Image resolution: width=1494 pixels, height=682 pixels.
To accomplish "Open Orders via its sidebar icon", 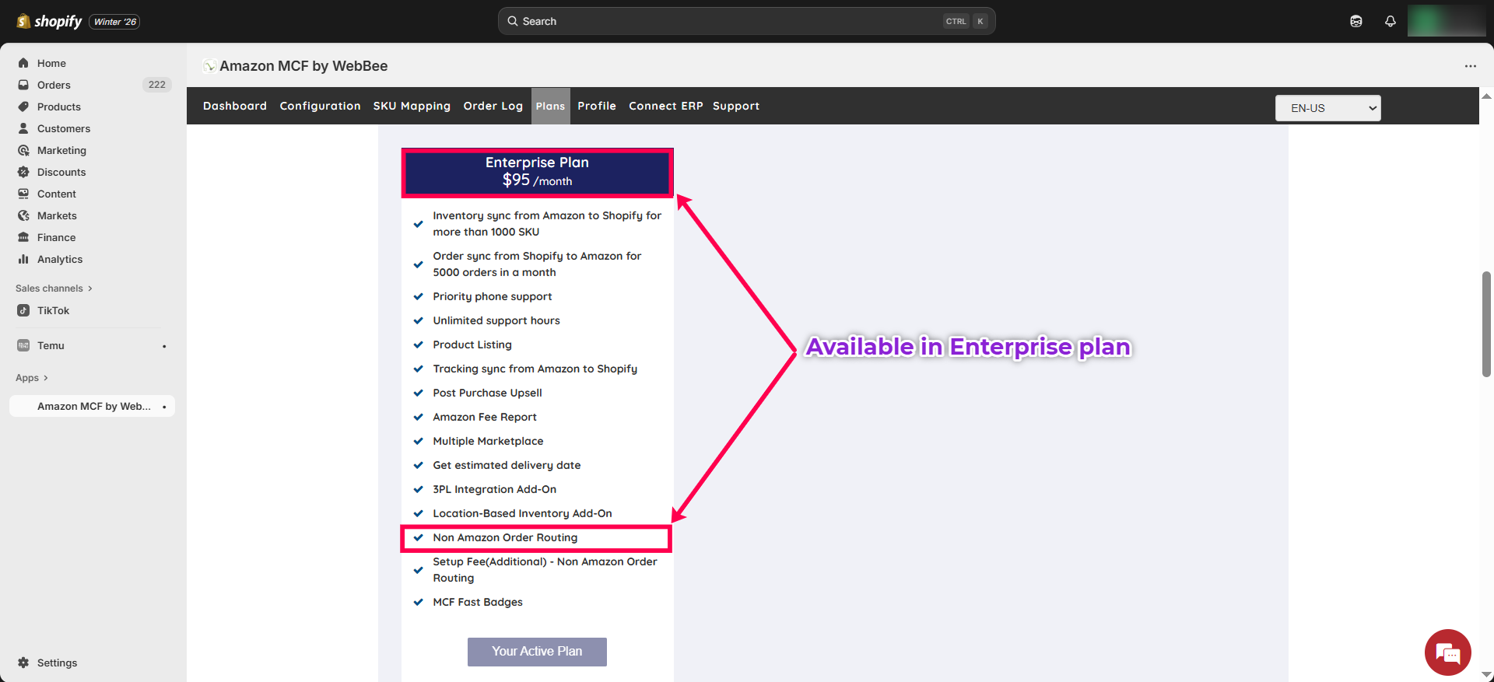I will [23, 85].
